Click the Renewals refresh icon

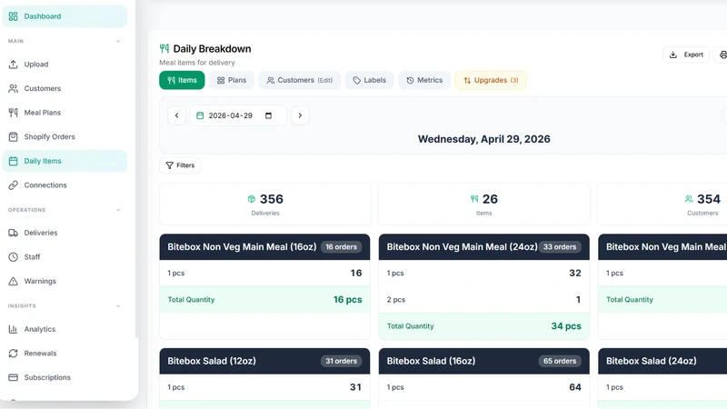point(13,354)
